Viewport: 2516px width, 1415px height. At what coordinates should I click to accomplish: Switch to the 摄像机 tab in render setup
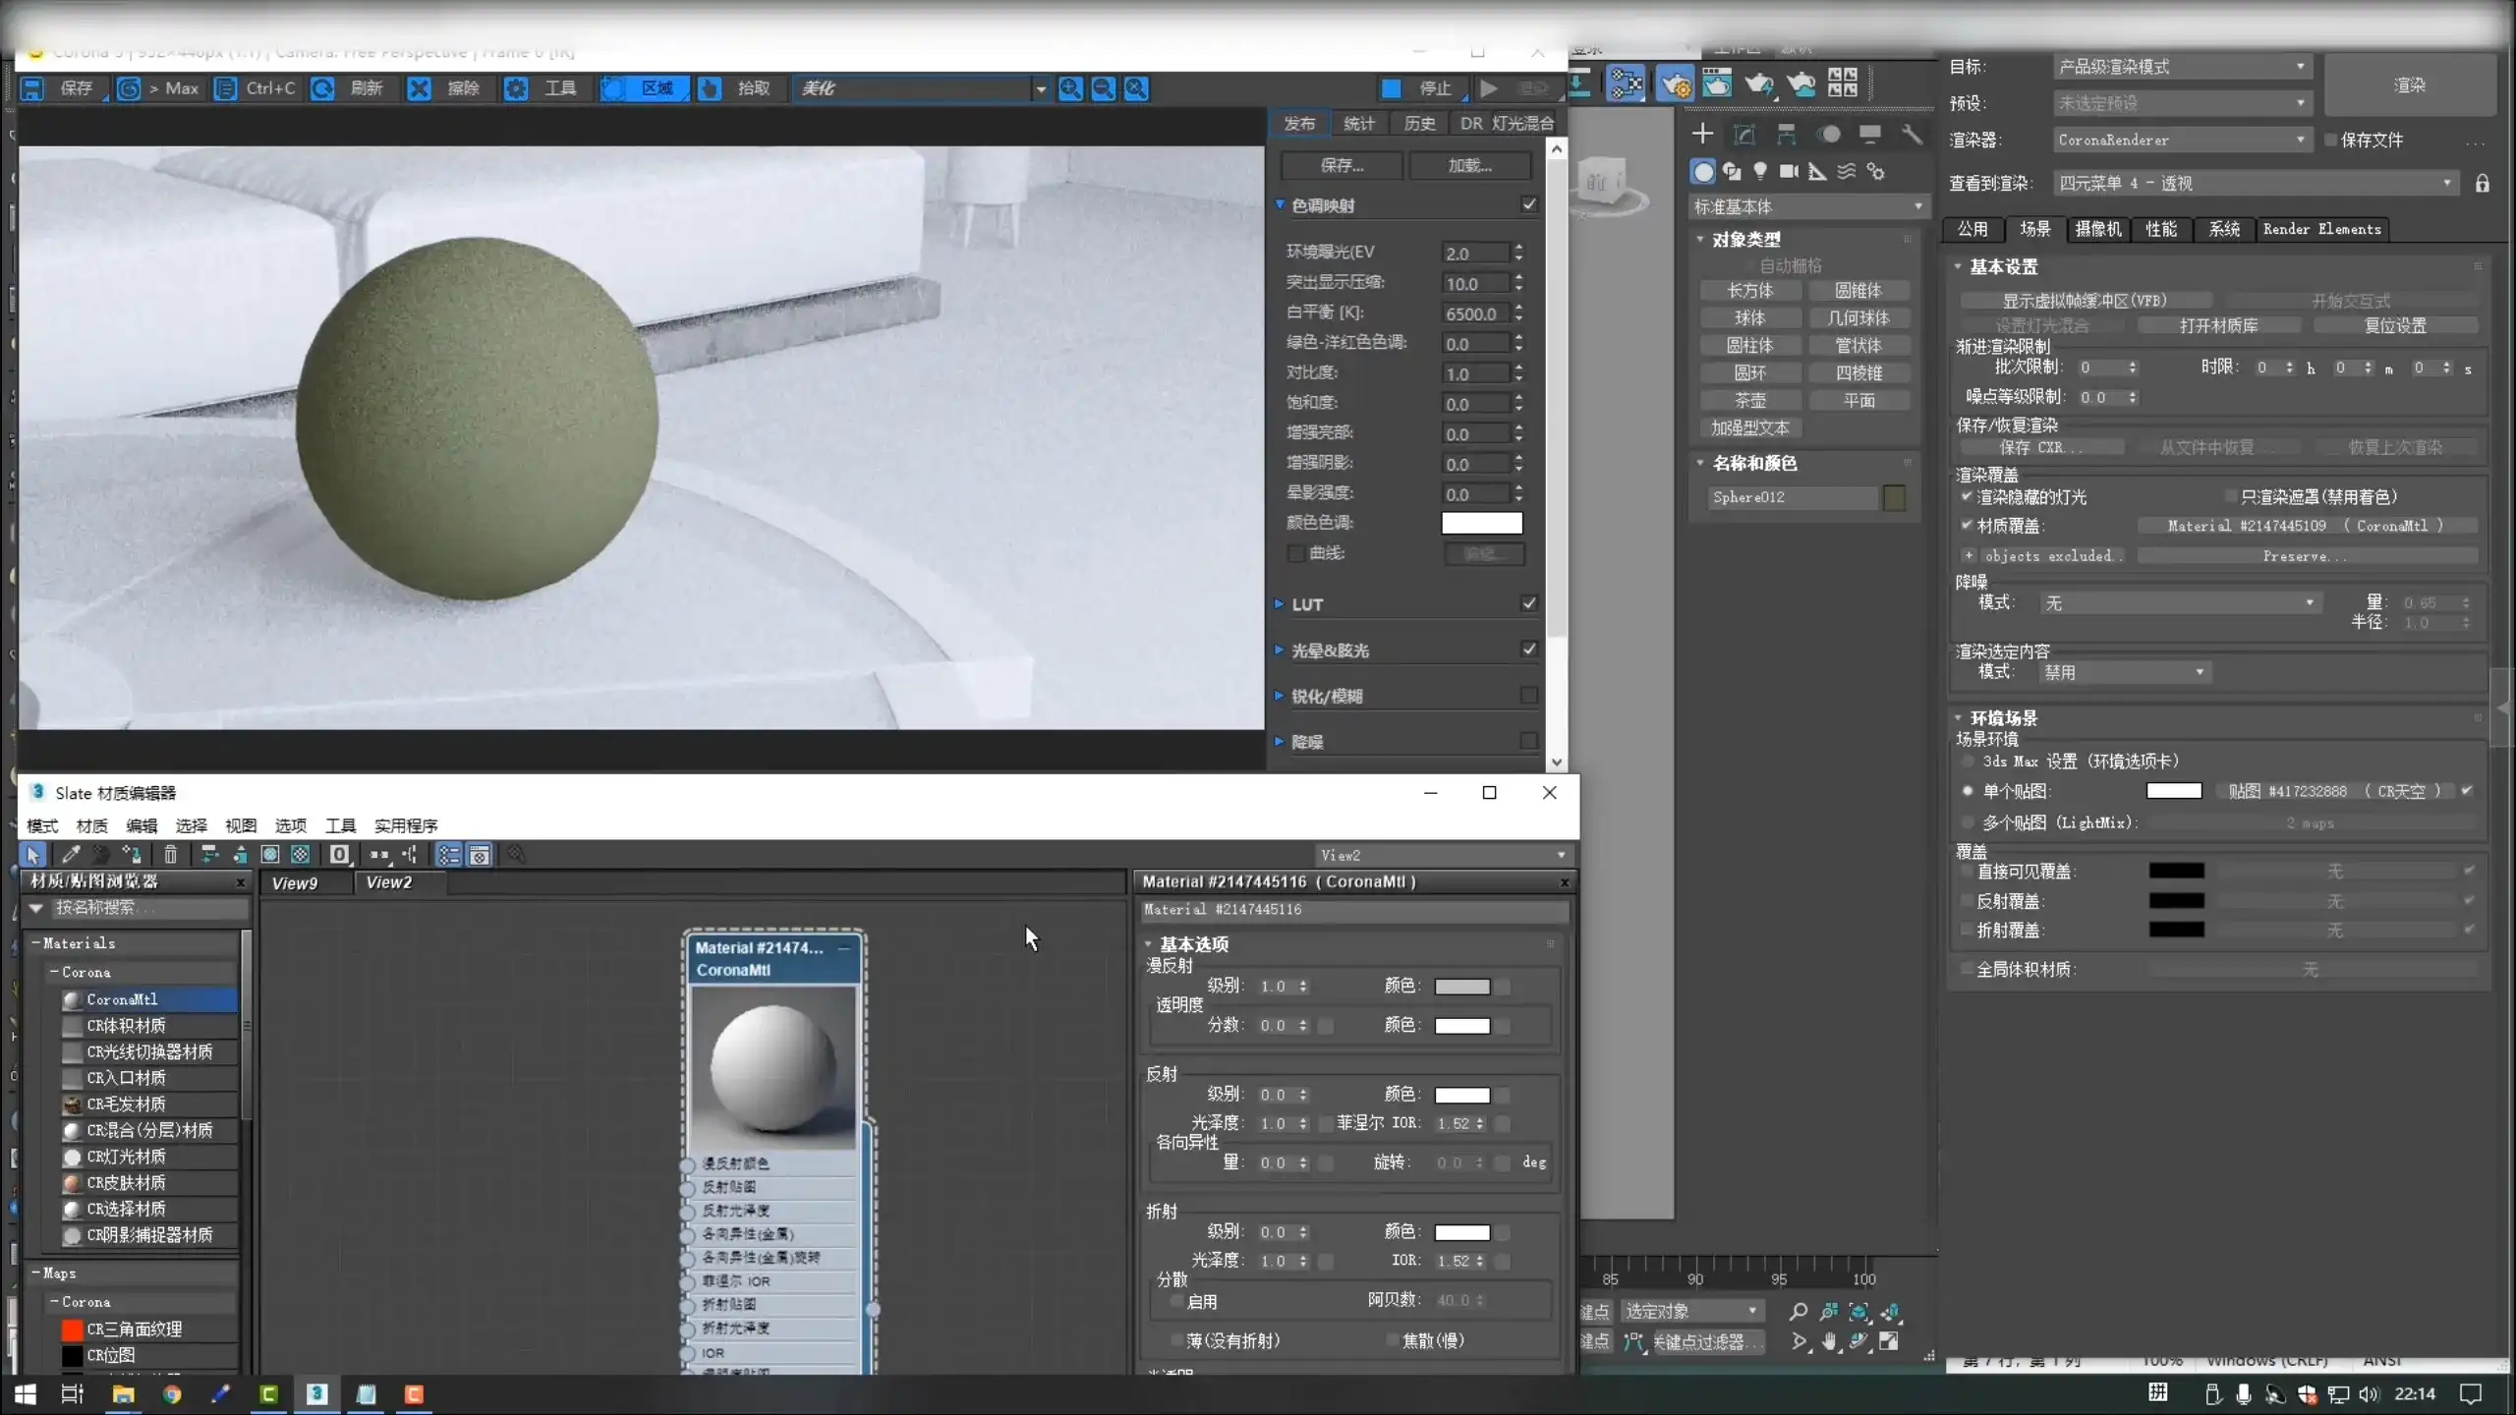tap(2097, 229)
